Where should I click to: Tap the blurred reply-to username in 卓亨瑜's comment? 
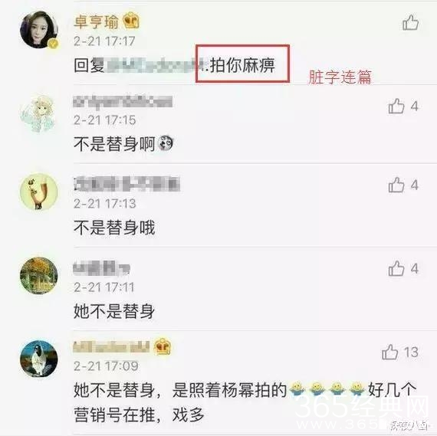click(155, 66)
